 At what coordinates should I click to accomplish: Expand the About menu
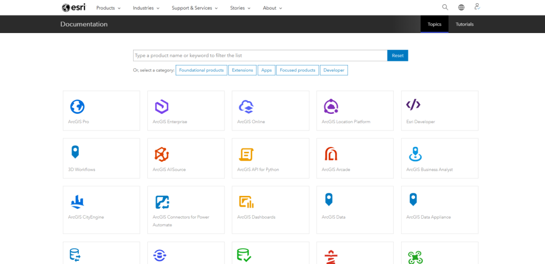point(272,8)
